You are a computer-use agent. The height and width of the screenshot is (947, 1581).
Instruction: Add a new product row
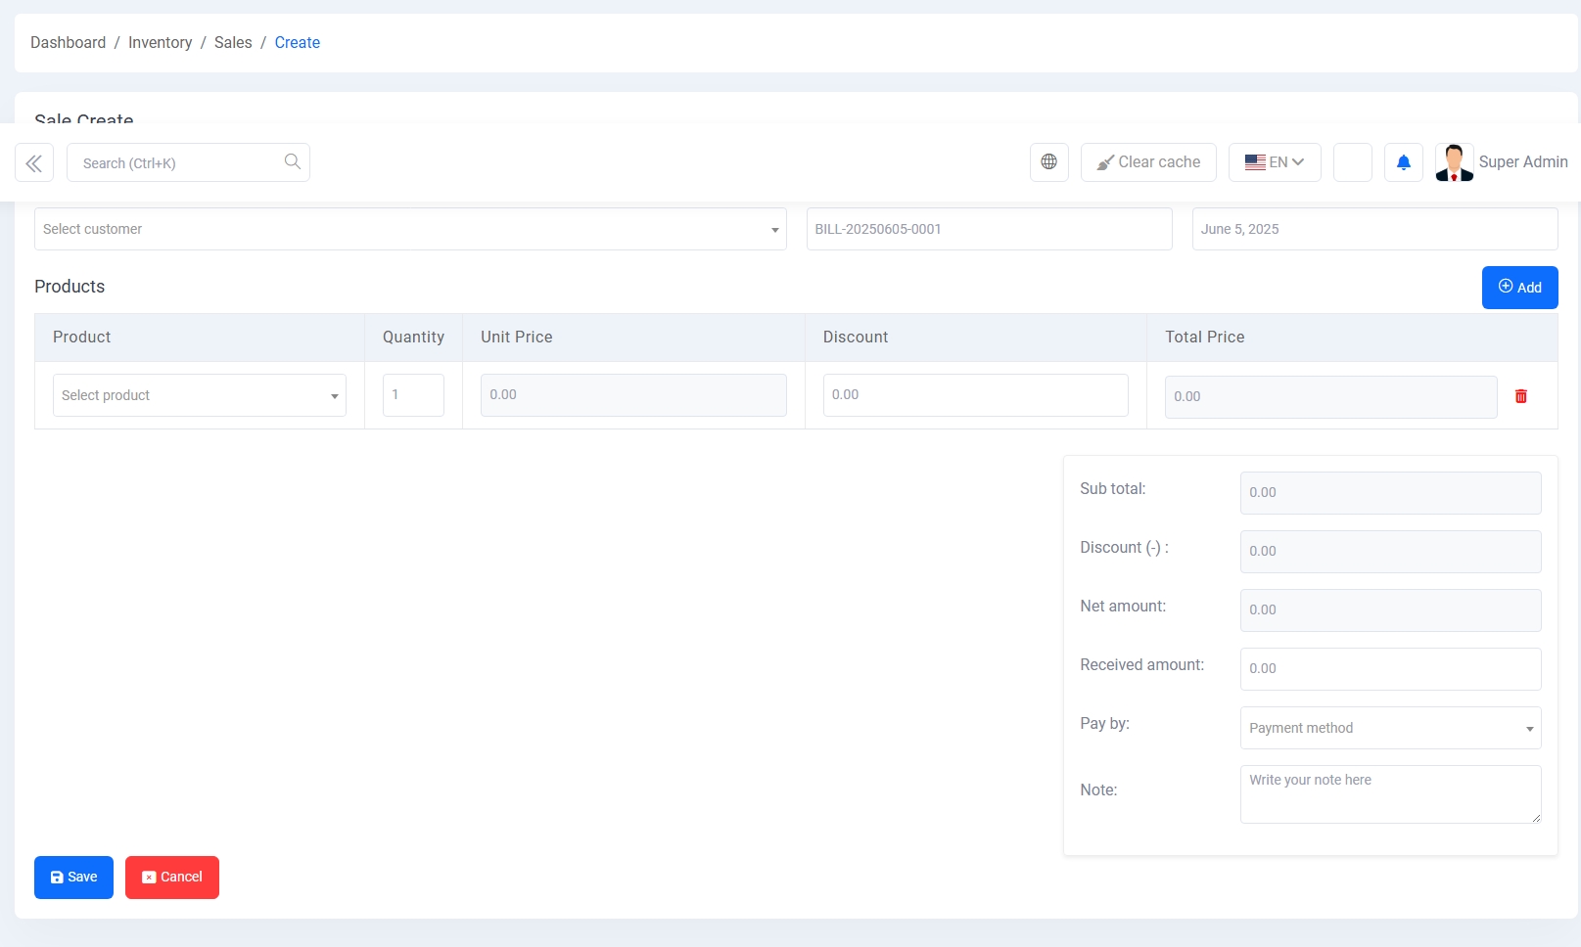[x=1518, y=288]
